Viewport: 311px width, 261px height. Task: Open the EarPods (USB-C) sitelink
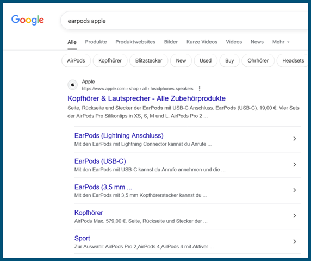coord(100,161)
